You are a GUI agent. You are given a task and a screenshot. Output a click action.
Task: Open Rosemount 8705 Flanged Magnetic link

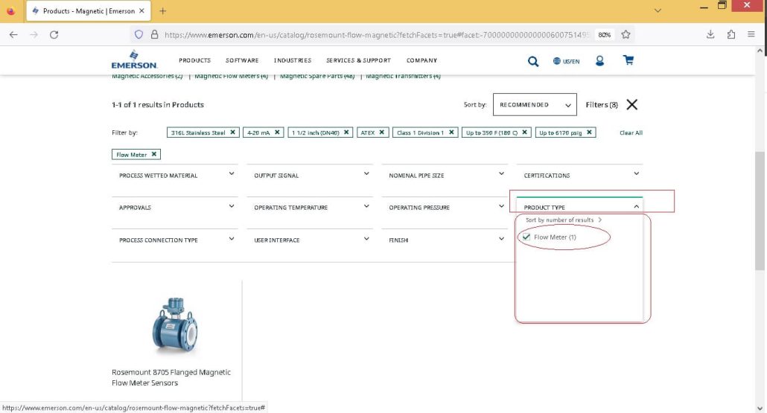click(171, 377)
